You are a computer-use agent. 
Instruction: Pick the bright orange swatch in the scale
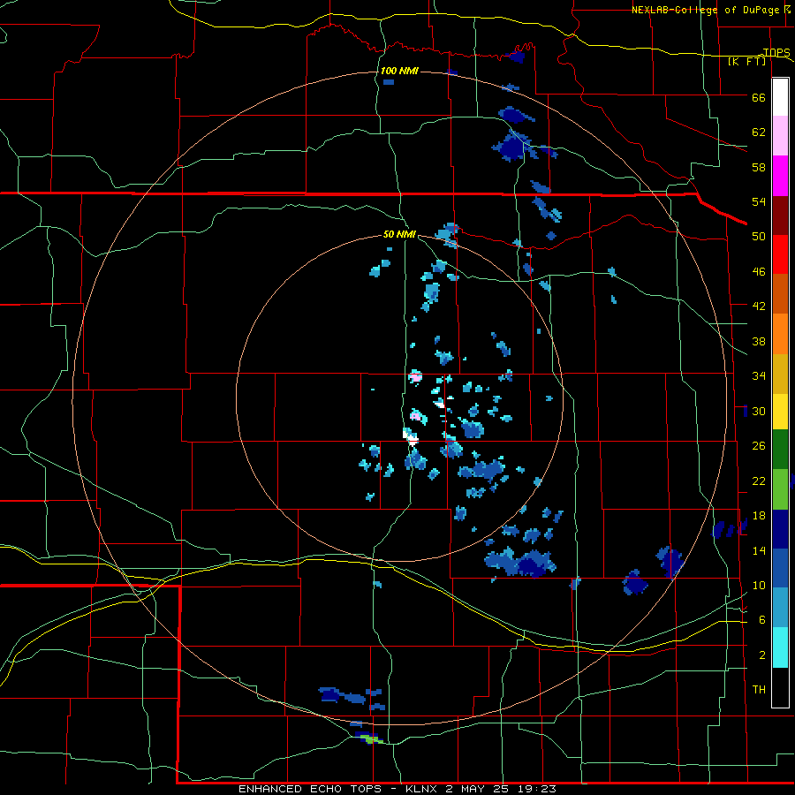(780, 334)
